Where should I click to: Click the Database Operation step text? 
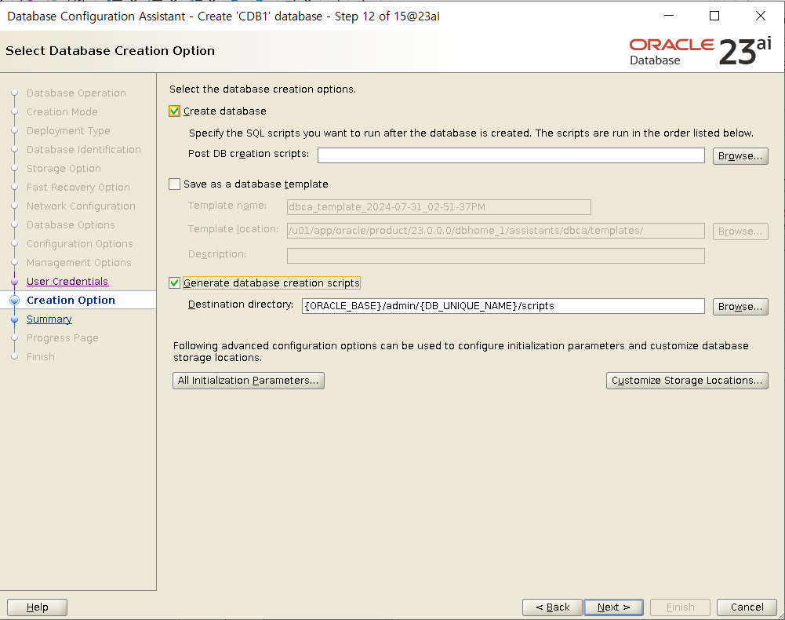(x=76, y=93)
